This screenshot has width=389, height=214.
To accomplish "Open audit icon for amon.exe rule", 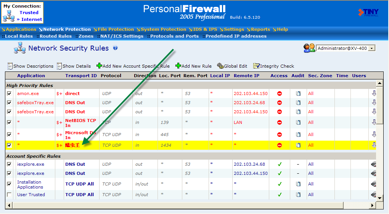I will pos(298,94).
